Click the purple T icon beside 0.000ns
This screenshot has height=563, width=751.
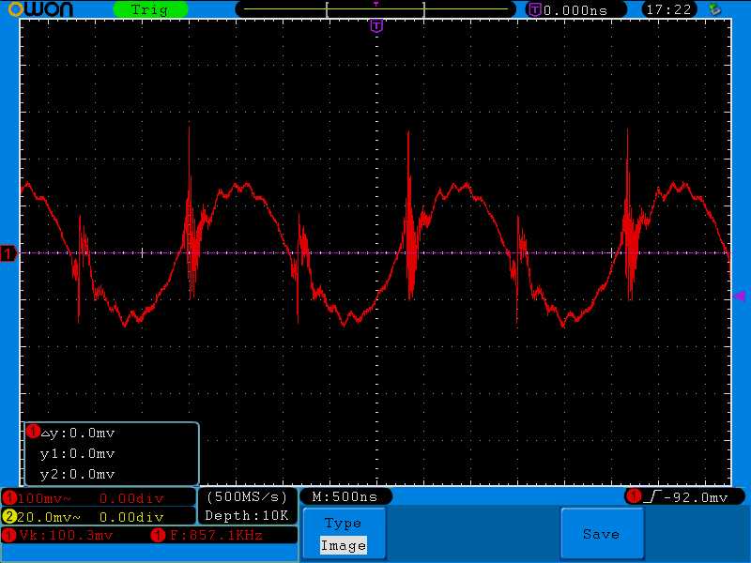(x=534, y=9)
